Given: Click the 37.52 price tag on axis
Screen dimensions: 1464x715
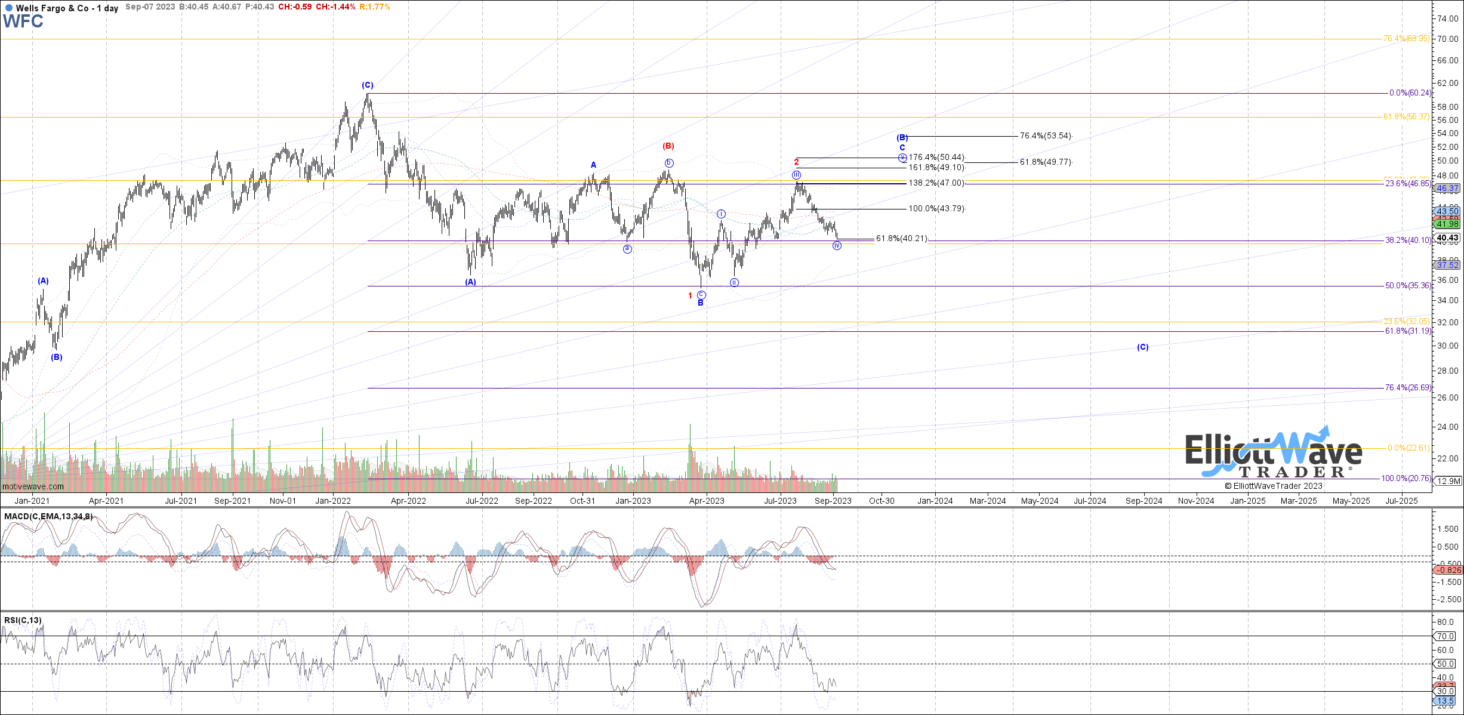Looking at the screenshot, I should click(1447, 265).
